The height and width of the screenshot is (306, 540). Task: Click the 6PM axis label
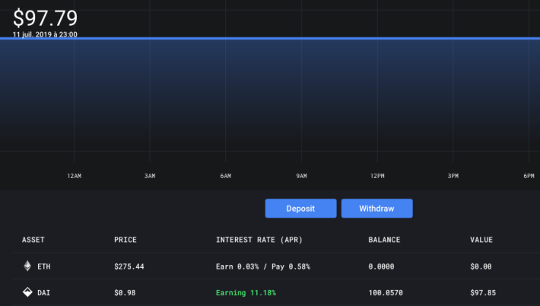[x=529, y=176]
